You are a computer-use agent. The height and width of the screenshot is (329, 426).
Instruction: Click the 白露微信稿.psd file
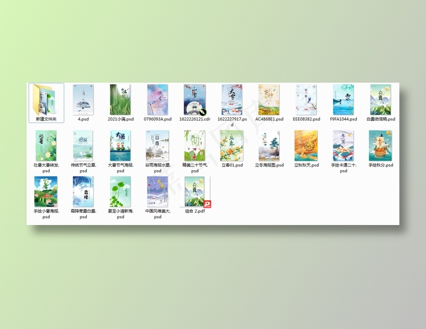(x=381, y=100)
